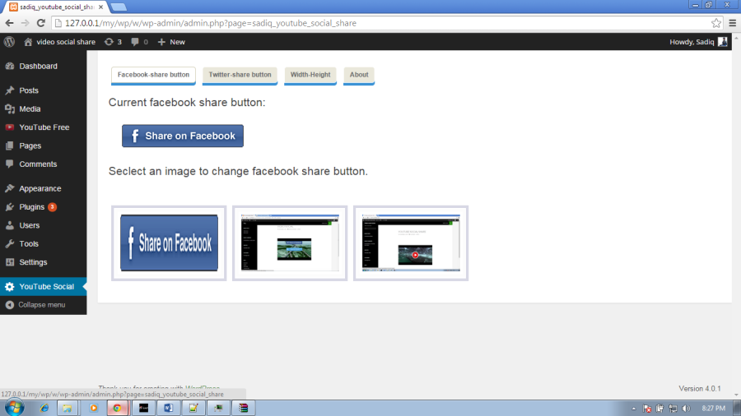Image resolution: width=741 pixels, height=416 pixels.
Task: Click the Appearance brush icon
Action: pos(9,188)
